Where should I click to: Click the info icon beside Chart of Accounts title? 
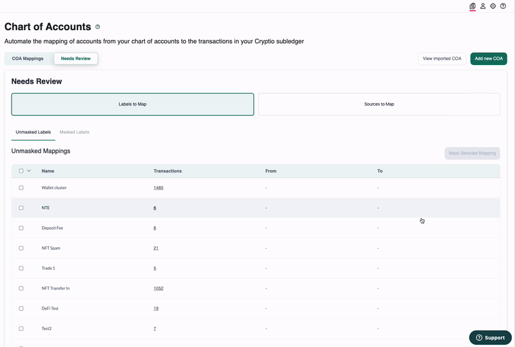98,27
